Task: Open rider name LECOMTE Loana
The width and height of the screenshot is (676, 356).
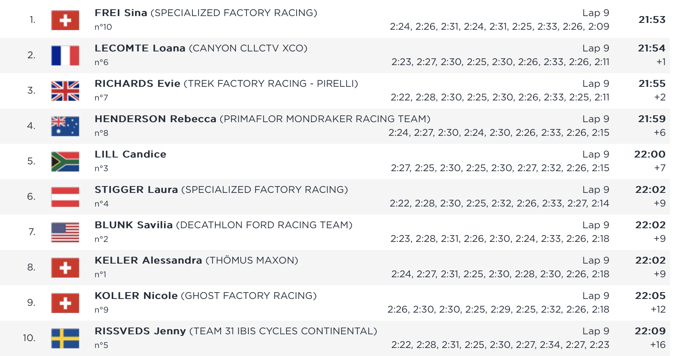Action: [x=140, y=48]
